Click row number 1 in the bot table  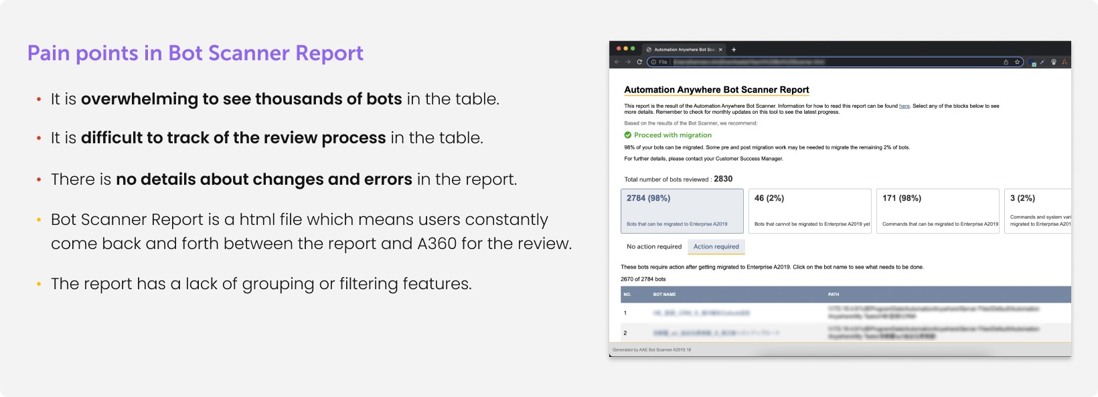[625, 313]
